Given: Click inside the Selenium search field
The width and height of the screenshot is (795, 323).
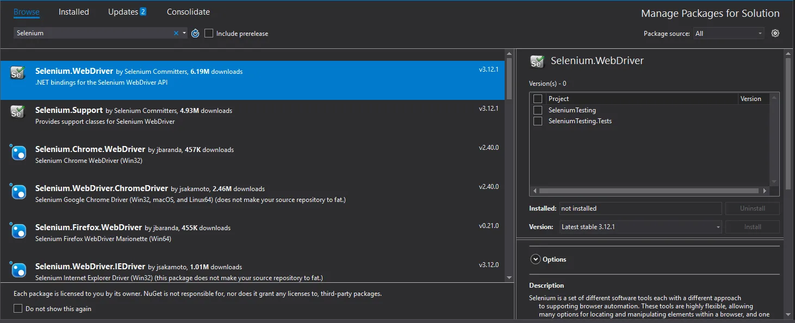Looking at the screenshot, I should pos(92,33).
